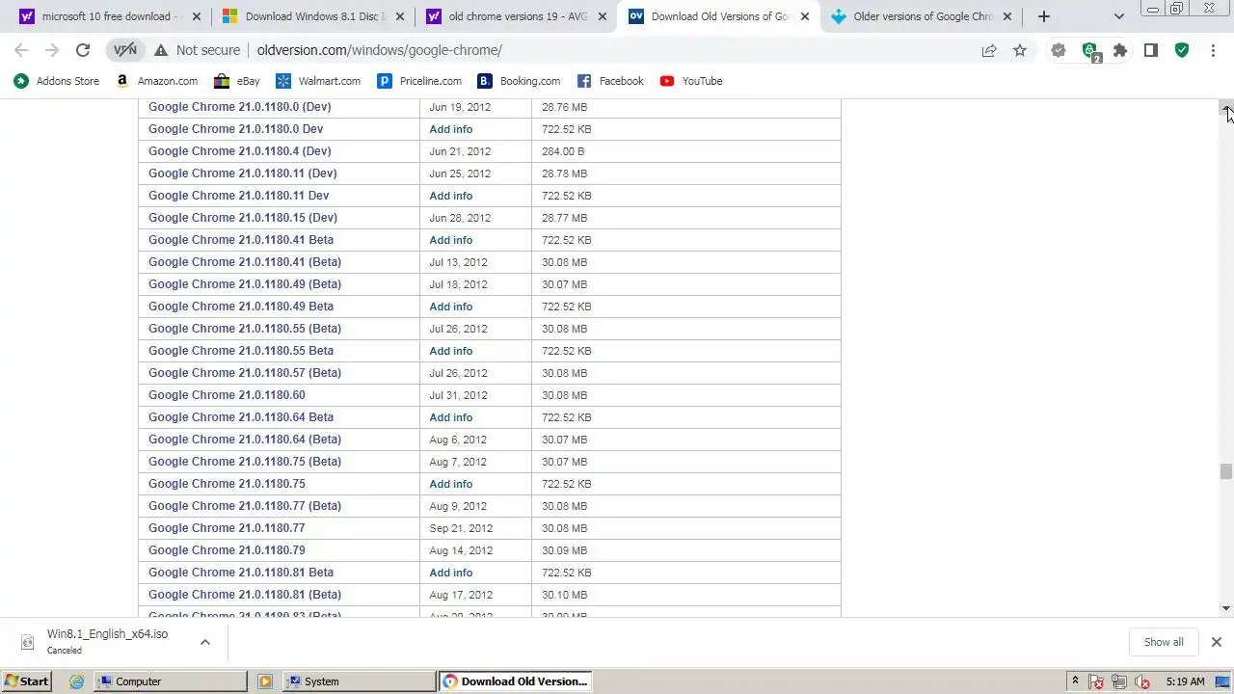Close the downloads bar

(x=1216, y=642)
